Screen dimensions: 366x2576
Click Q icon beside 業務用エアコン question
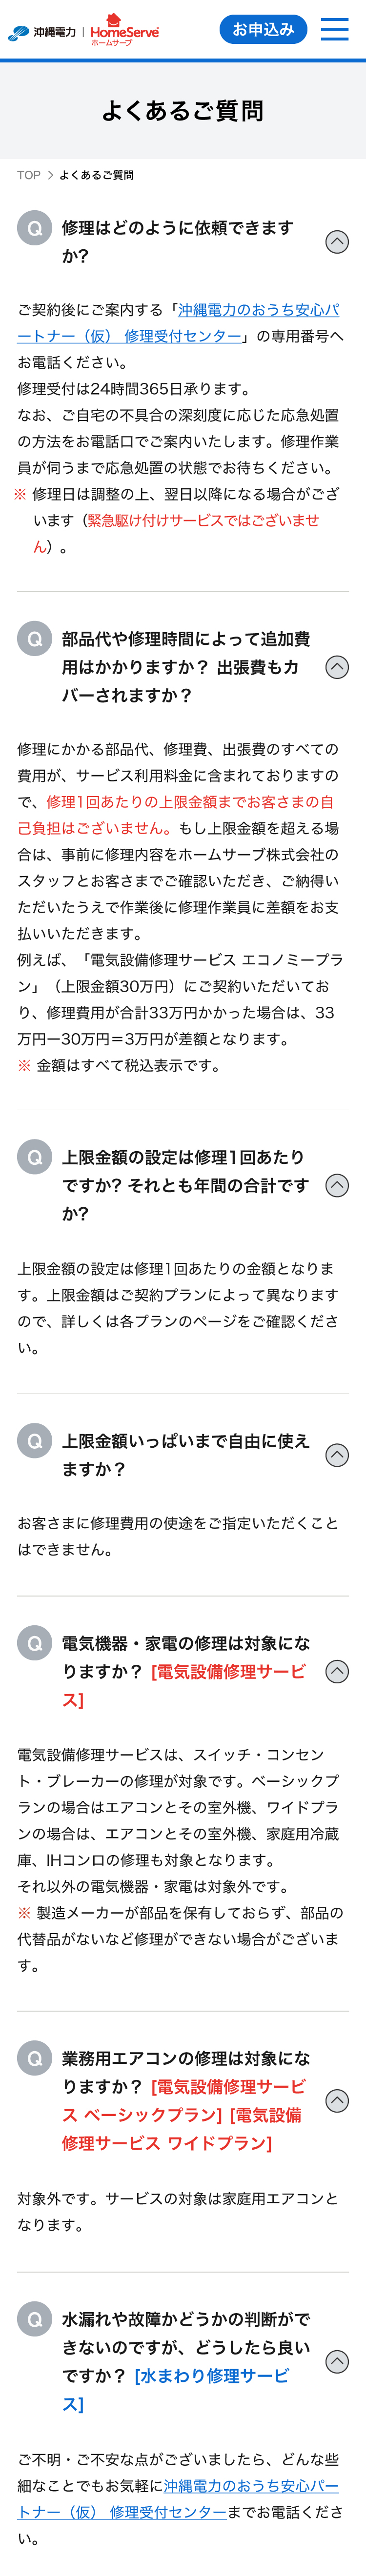[35, 2058]
